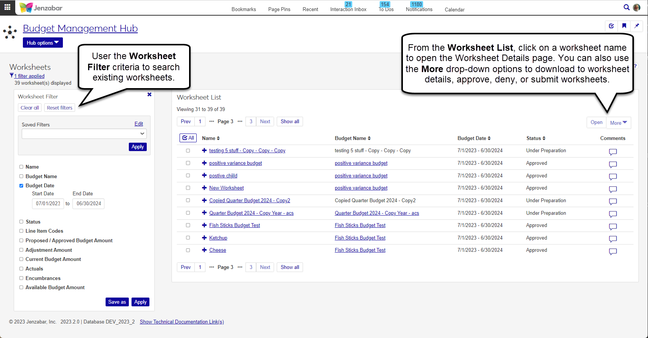This screenshot has height=338, width=648.
Task: Open the Interaction Inbox menu item
Action: (348, 9)
